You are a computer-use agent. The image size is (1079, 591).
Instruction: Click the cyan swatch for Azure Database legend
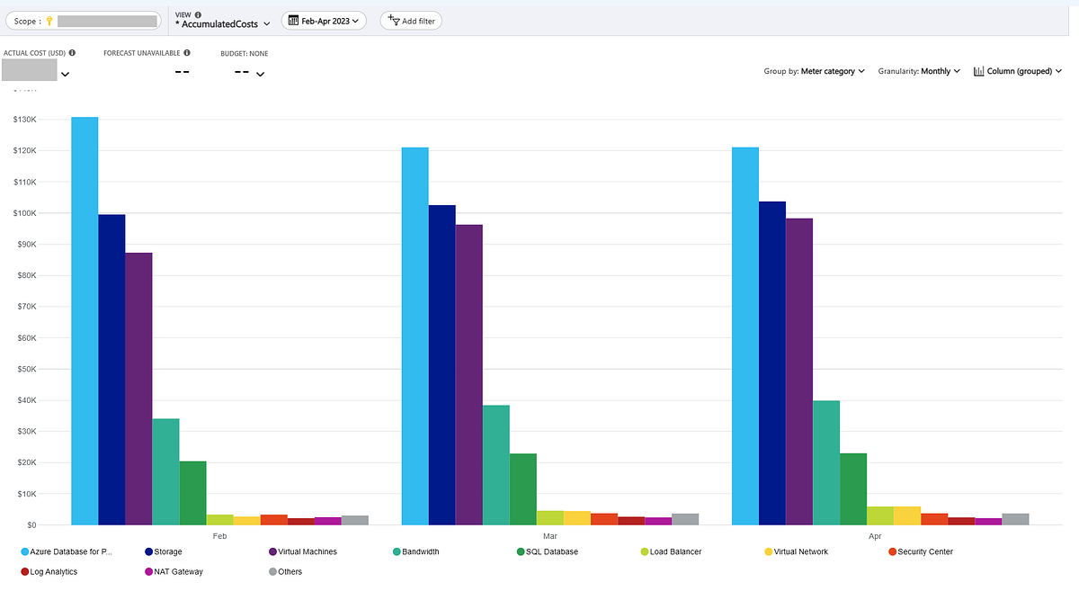(x=23, y=551)
